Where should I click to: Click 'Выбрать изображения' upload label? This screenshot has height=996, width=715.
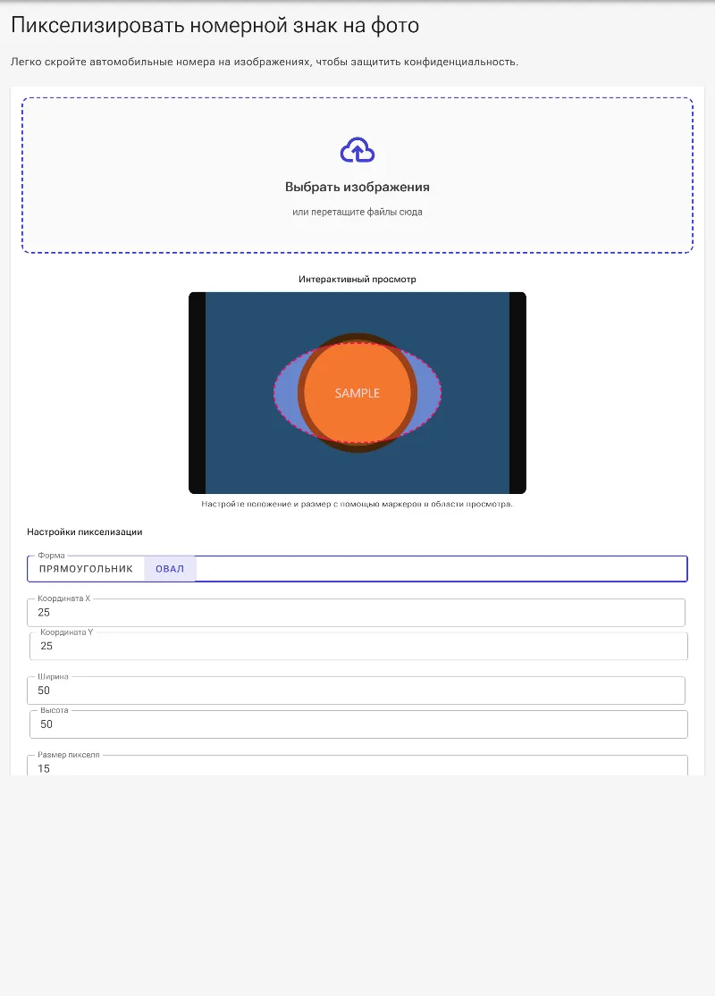(x=357, y=187)
